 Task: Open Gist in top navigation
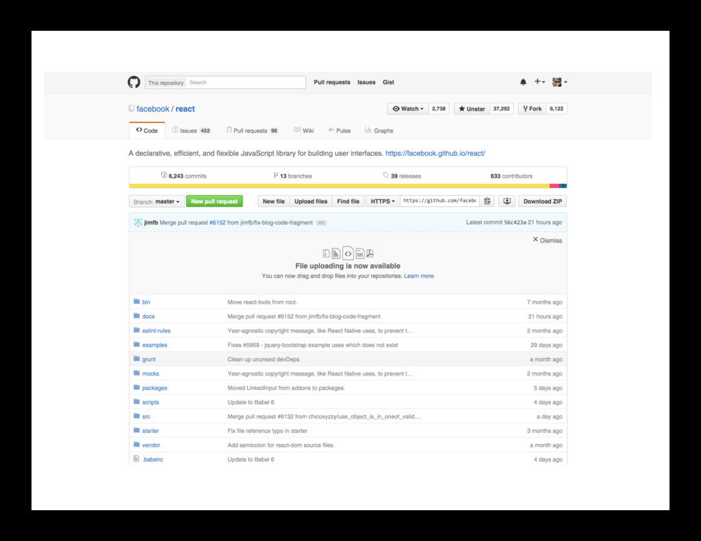pos(388,82)
